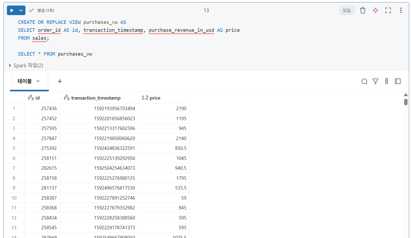Select timestamp cell 1592193956703494

pos(99,109)
